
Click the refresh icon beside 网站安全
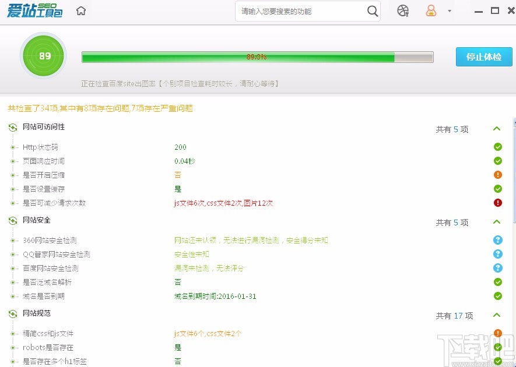(x=12, y=220)
